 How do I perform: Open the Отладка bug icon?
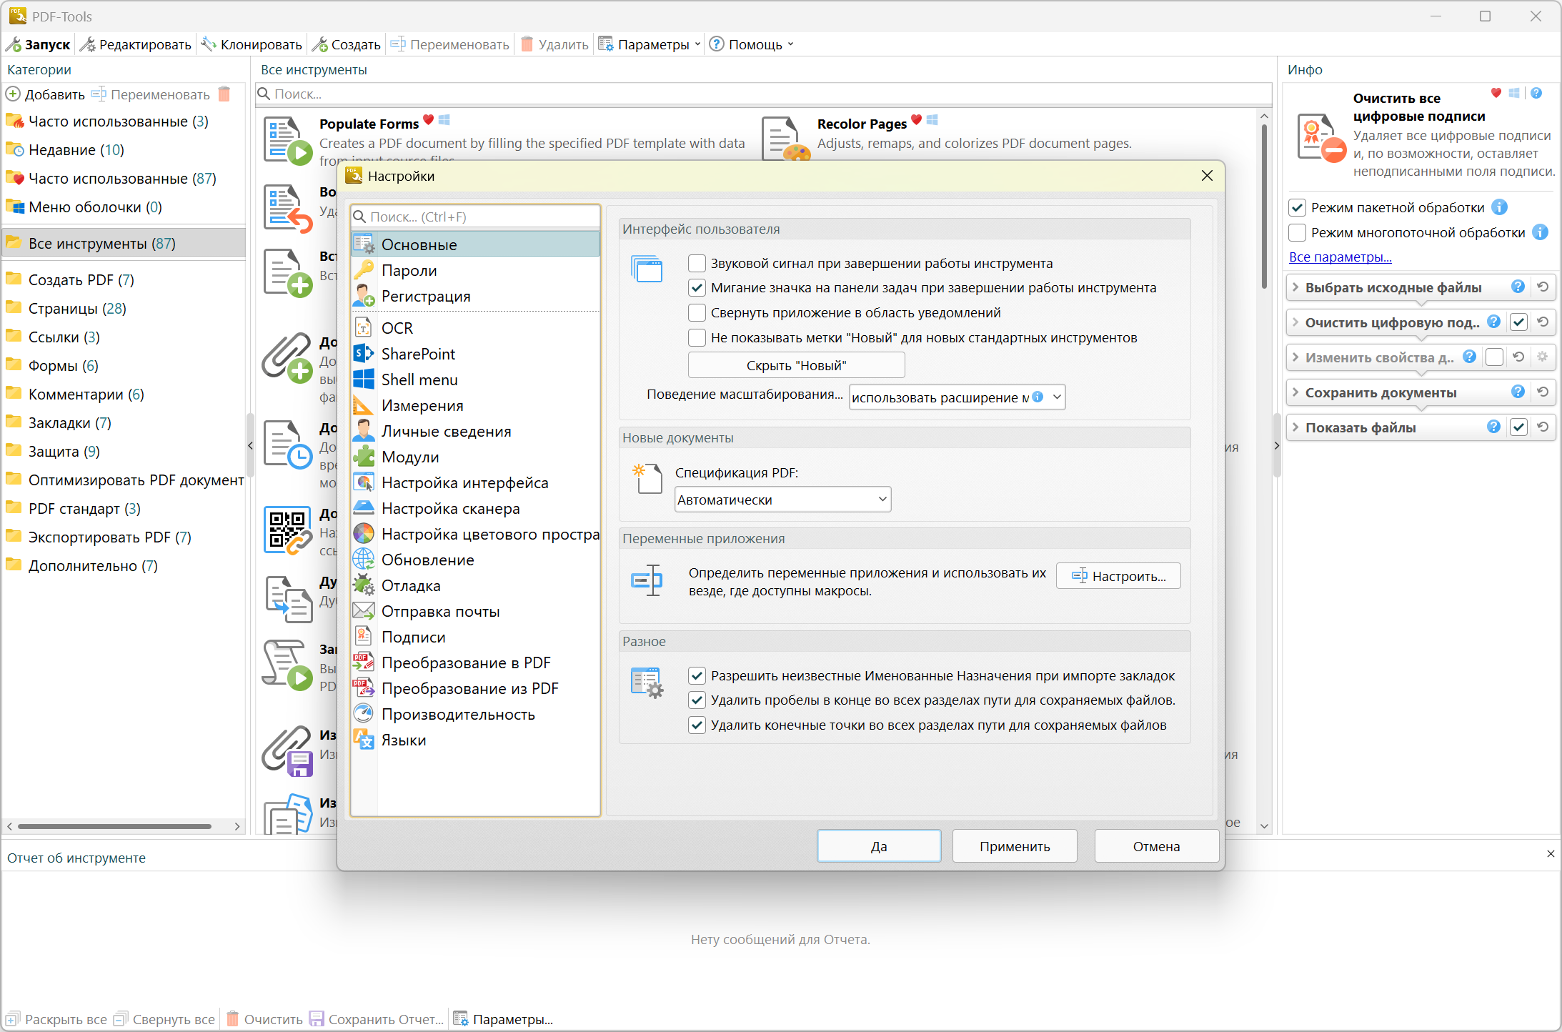364,585
